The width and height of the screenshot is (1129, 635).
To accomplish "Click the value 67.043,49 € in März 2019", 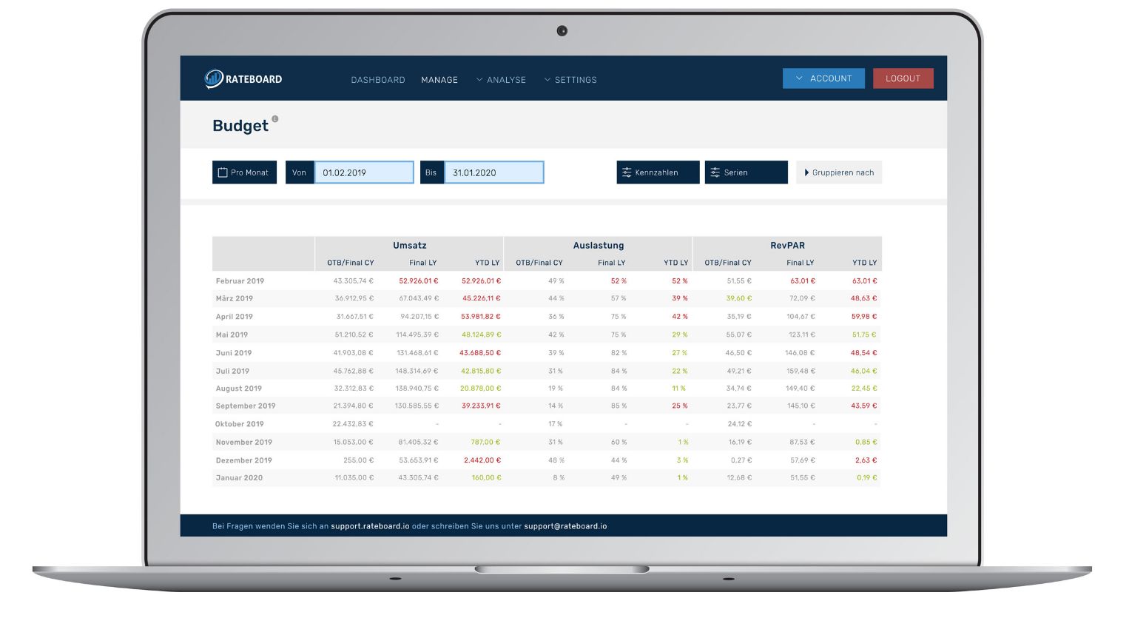I will (x=419, y=298).
